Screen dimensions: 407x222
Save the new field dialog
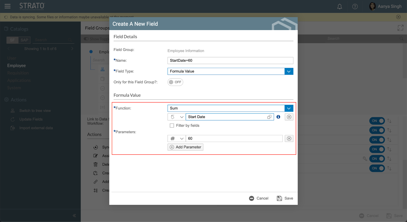285,198
